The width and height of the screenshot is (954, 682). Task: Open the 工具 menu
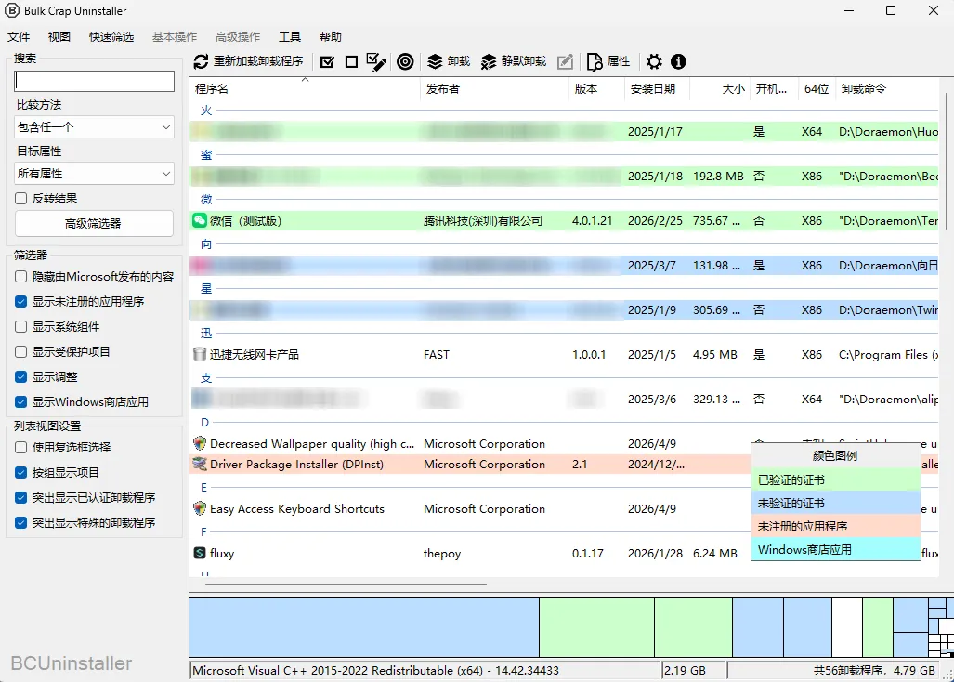tap(290, 36)
